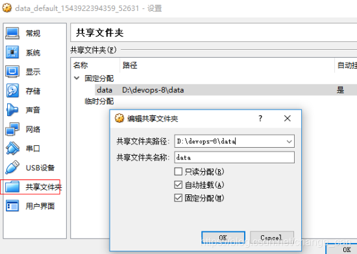
Task: Open the 用户界面 user interface icon
Action: (12, 206)
